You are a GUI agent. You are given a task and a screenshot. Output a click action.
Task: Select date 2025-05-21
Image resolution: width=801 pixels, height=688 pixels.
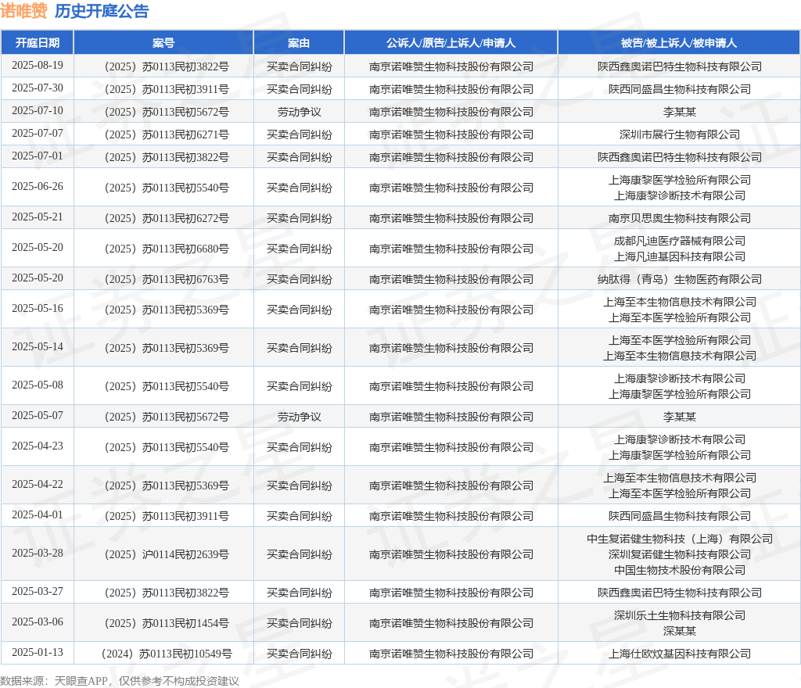(38, 217)
